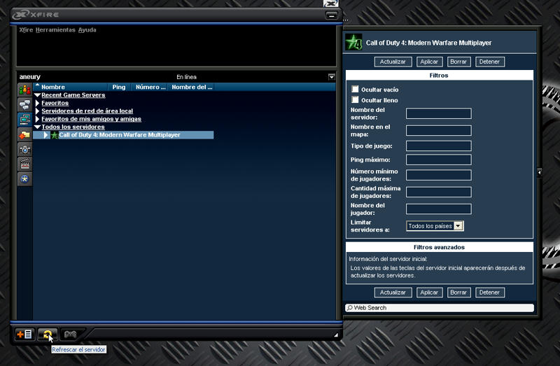Select Favoritos de mis amigos y amigas link

point(92,119)
